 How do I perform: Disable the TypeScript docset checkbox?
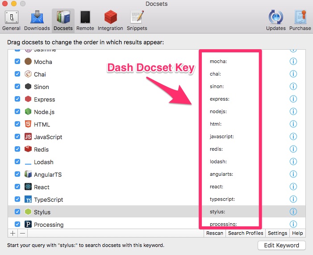pyautogui.click(x=17, y=199)
